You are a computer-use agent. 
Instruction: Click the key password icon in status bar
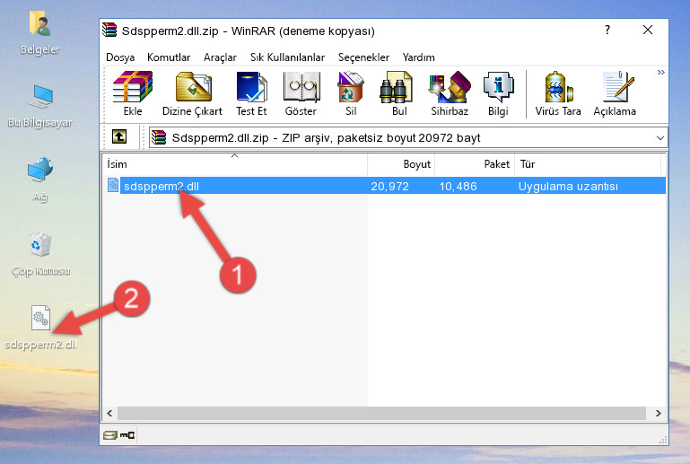click(127, 435)
